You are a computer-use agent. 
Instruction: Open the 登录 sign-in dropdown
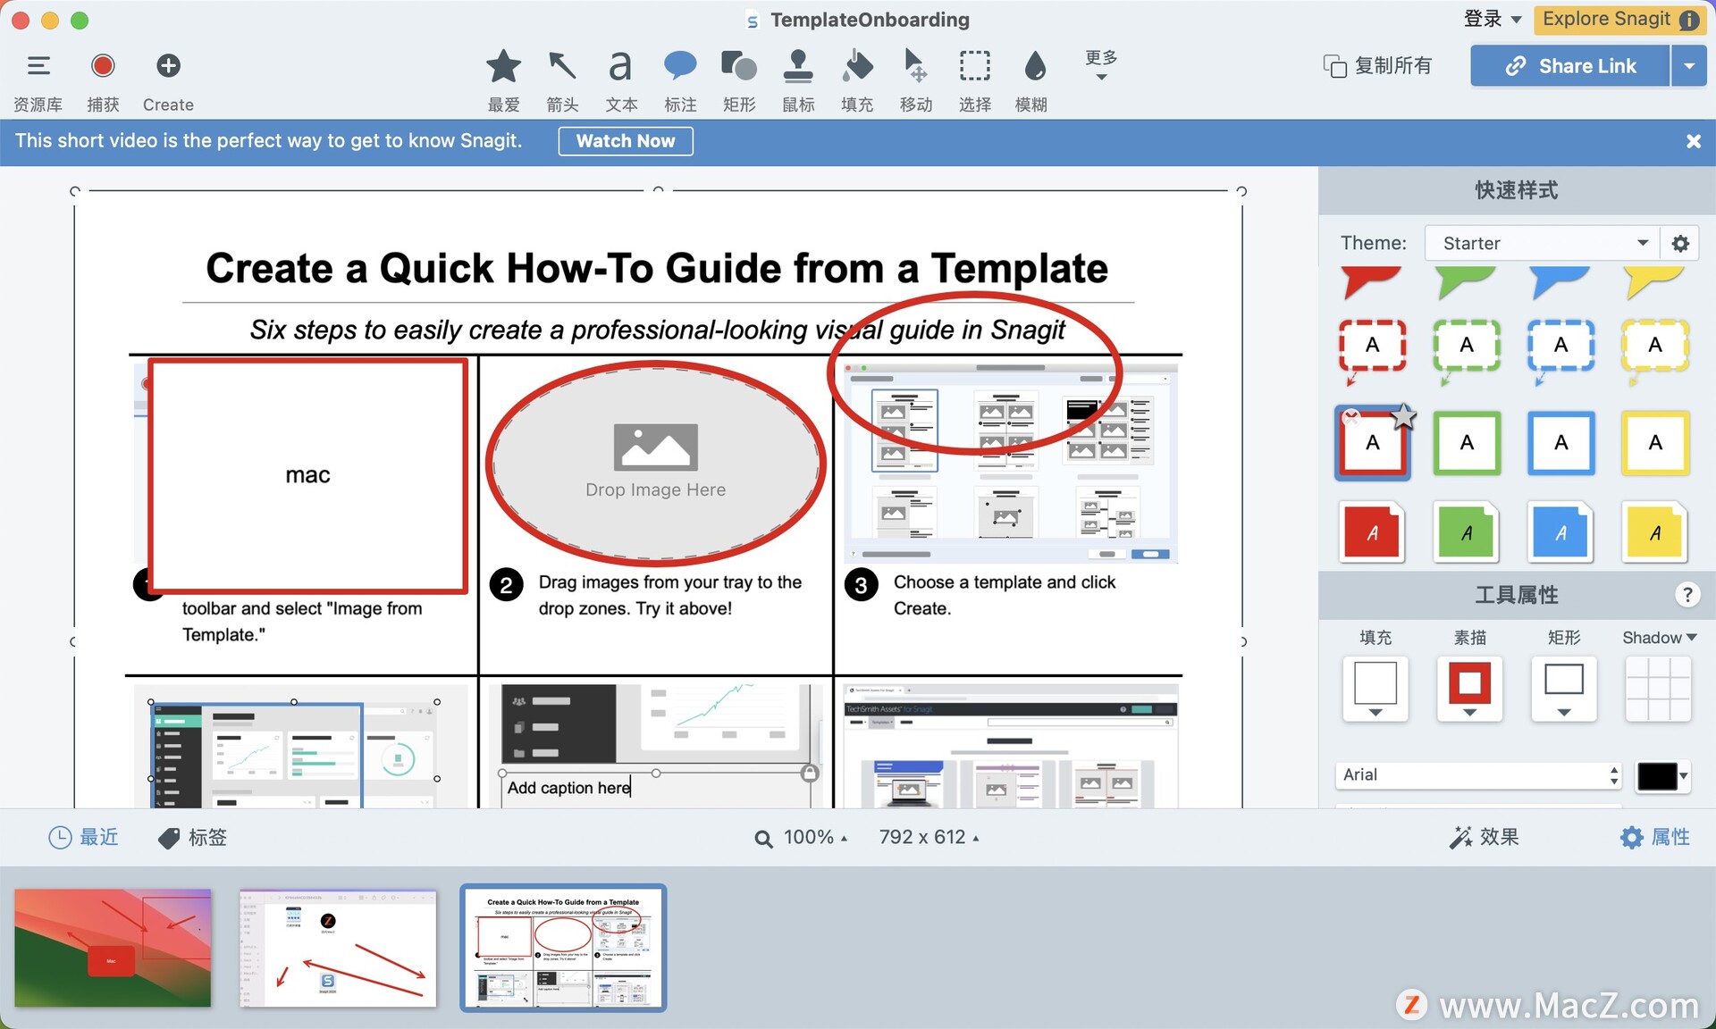[1493, 19]
